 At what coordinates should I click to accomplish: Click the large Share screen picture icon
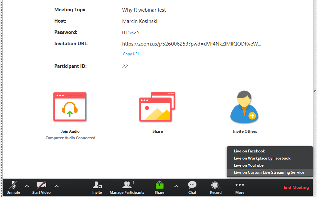pos(157,107)
